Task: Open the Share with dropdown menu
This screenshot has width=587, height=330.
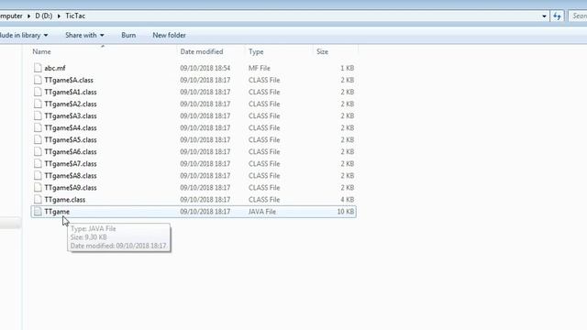Action: (84, 35)
